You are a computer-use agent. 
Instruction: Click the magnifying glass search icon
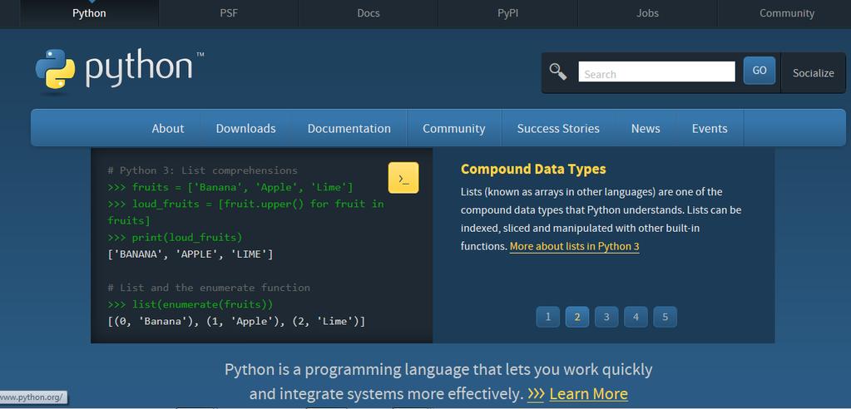(558, 71)
